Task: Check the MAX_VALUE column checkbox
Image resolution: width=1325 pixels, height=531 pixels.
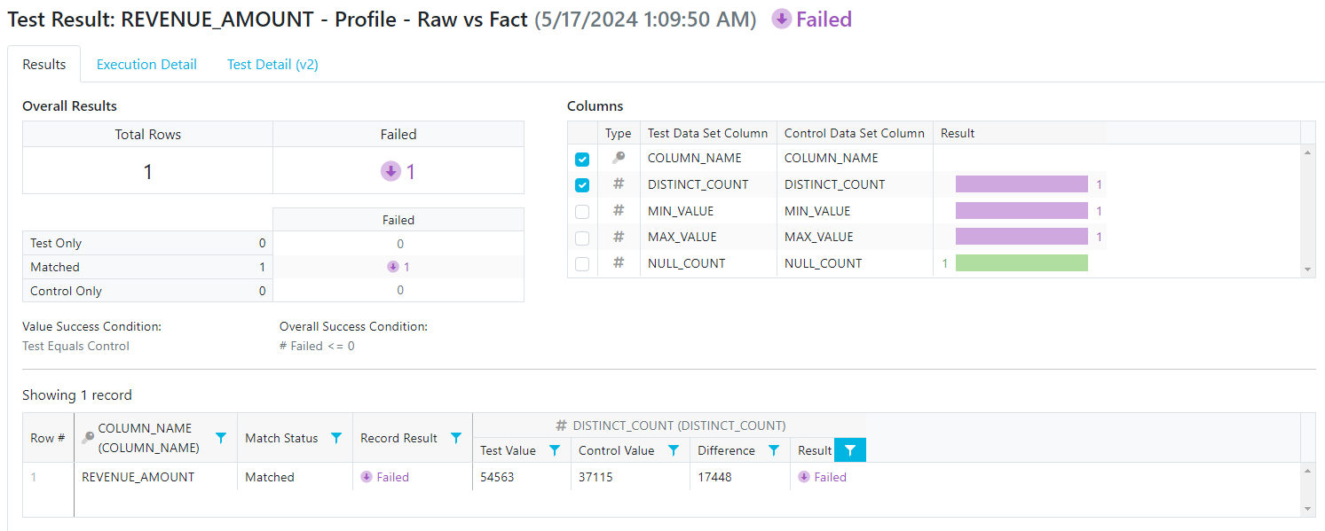Action: pos(582,238)
